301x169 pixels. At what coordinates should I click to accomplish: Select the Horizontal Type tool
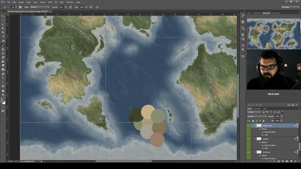coord(3,78)
